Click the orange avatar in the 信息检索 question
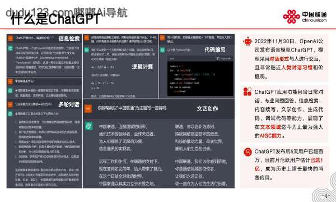The image size is (336, 202). pyautogui.click(x=10, y=38)
